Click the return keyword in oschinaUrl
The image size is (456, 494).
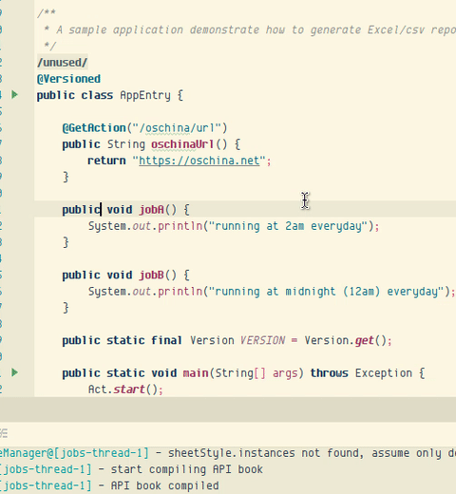pos(106,161)
